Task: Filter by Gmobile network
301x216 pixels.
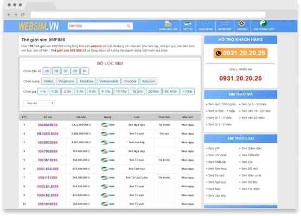Action: tap(130, 81)
